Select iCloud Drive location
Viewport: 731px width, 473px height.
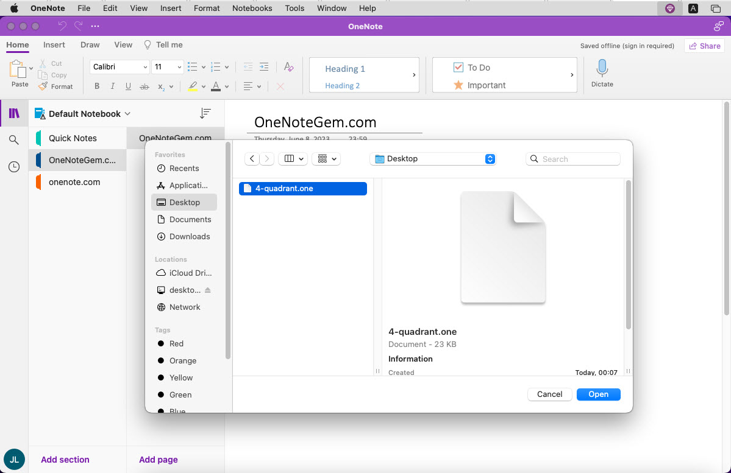coord(184,273)
